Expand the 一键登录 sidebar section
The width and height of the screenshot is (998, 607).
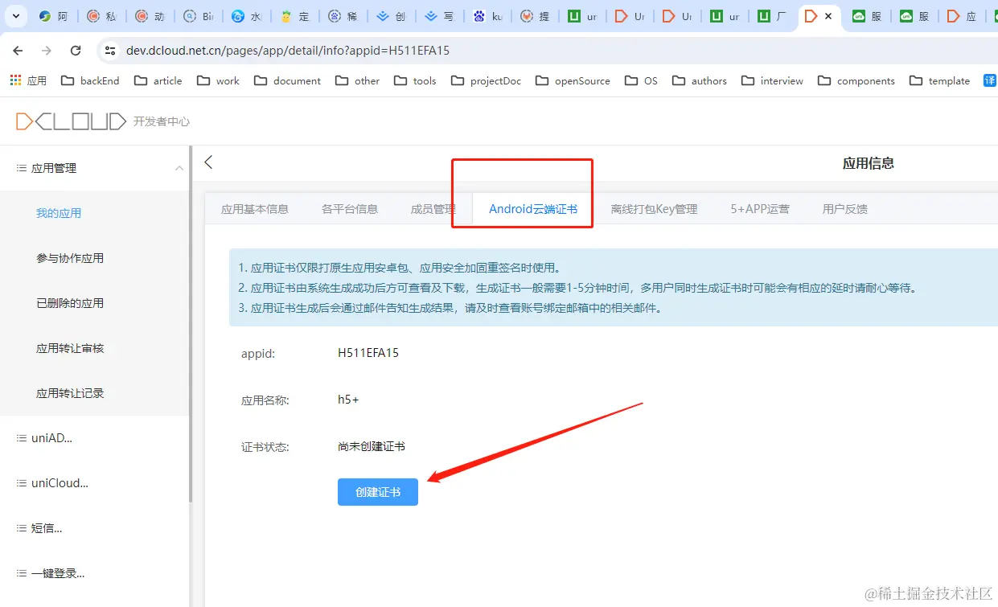point(94,573)
